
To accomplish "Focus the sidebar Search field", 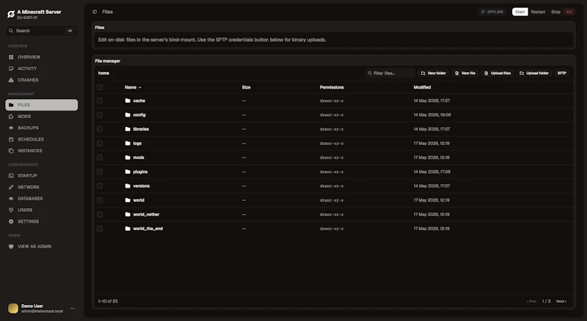I will point(42,31).
